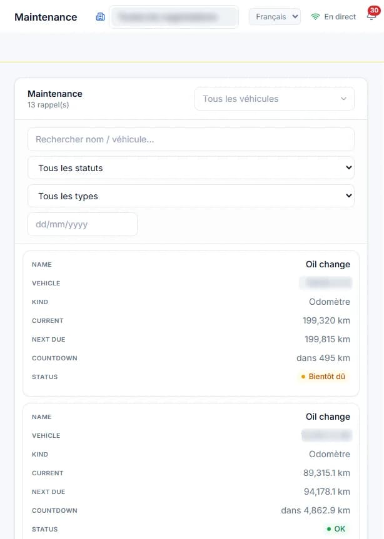This screenshot has width=384, height=539.
Task: Click the green wifi live-status icon
Action: coord(315,16)
